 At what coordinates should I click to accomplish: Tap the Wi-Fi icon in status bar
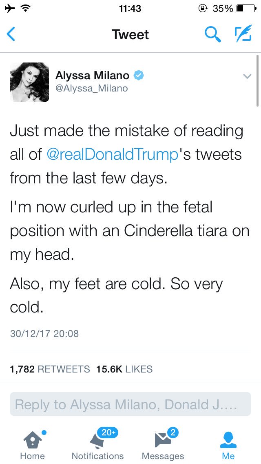pos(26,9)
